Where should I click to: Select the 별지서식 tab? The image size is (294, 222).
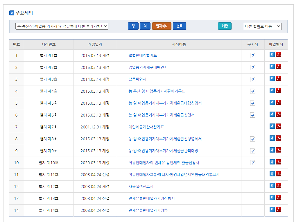coord(162,26)
